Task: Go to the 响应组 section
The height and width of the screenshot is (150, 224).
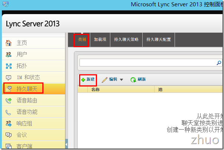Action: pyautogui.click(x=33, y=124)
